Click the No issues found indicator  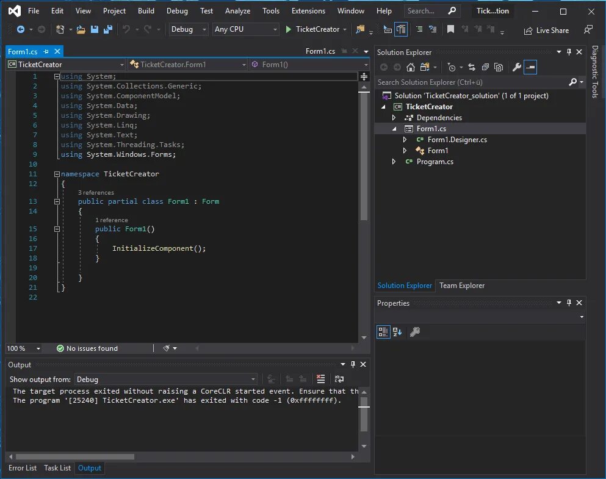87,348
